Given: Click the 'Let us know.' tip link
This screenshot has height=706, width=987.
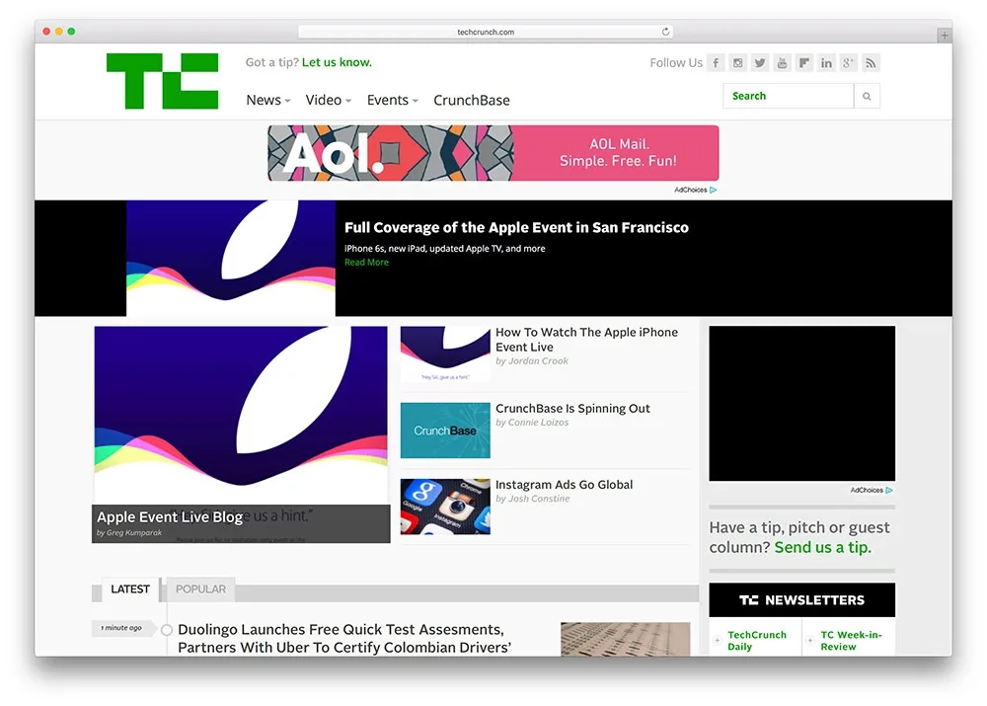Looking at the screenshot, I should (x=337, y=62).
